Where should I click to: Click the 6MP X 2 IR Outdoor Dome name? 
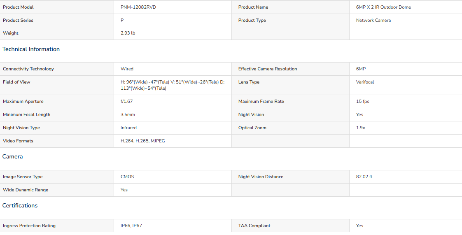[383, 7]
